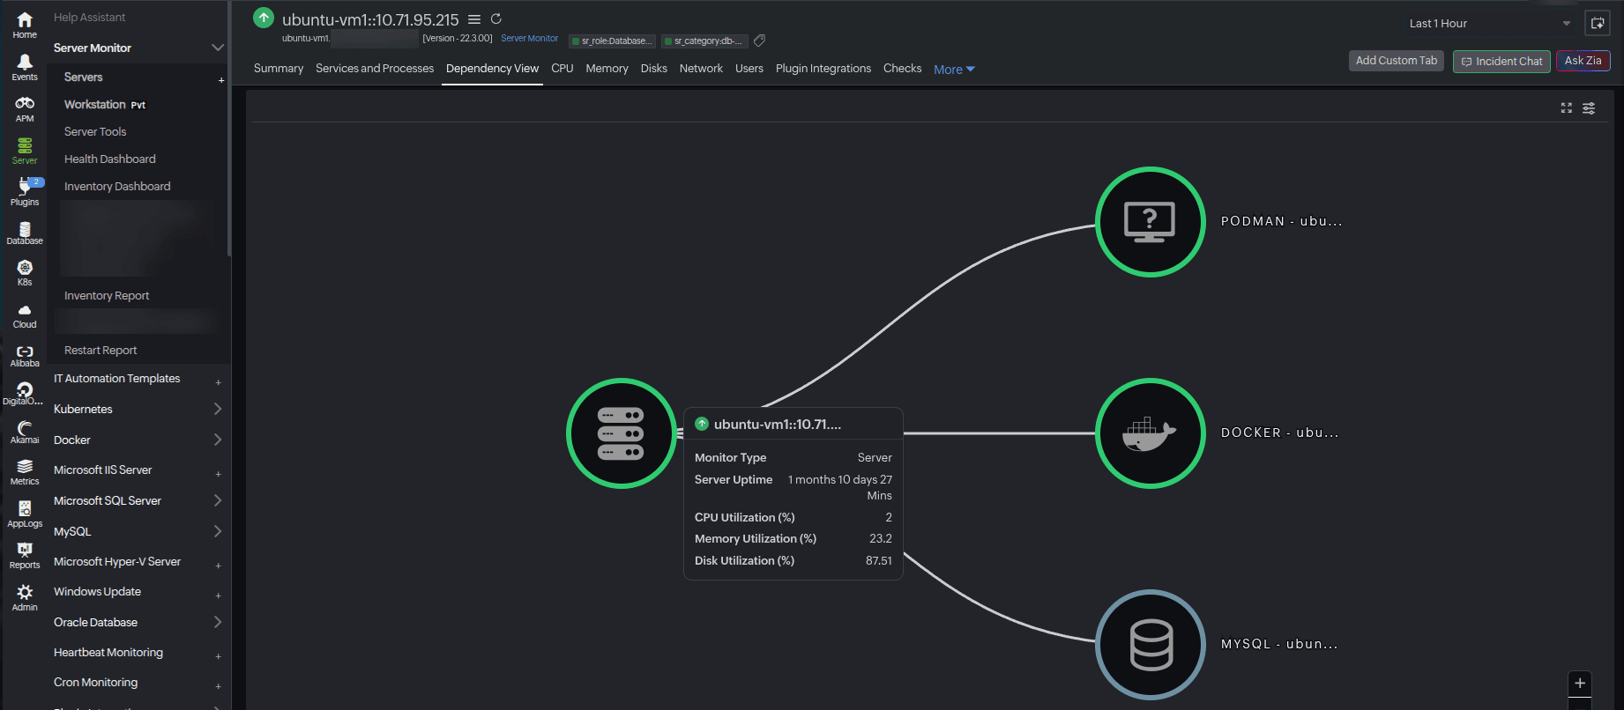Open Users tab

[749, 69]
